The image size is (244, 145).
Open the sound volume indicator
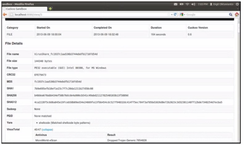[193, 4]
